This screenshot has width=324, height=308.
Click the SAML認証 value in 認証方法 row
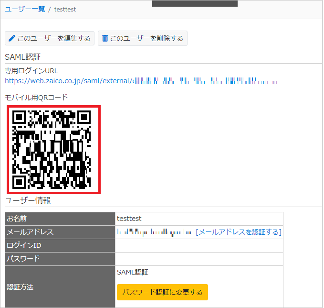tap(133, 272)
